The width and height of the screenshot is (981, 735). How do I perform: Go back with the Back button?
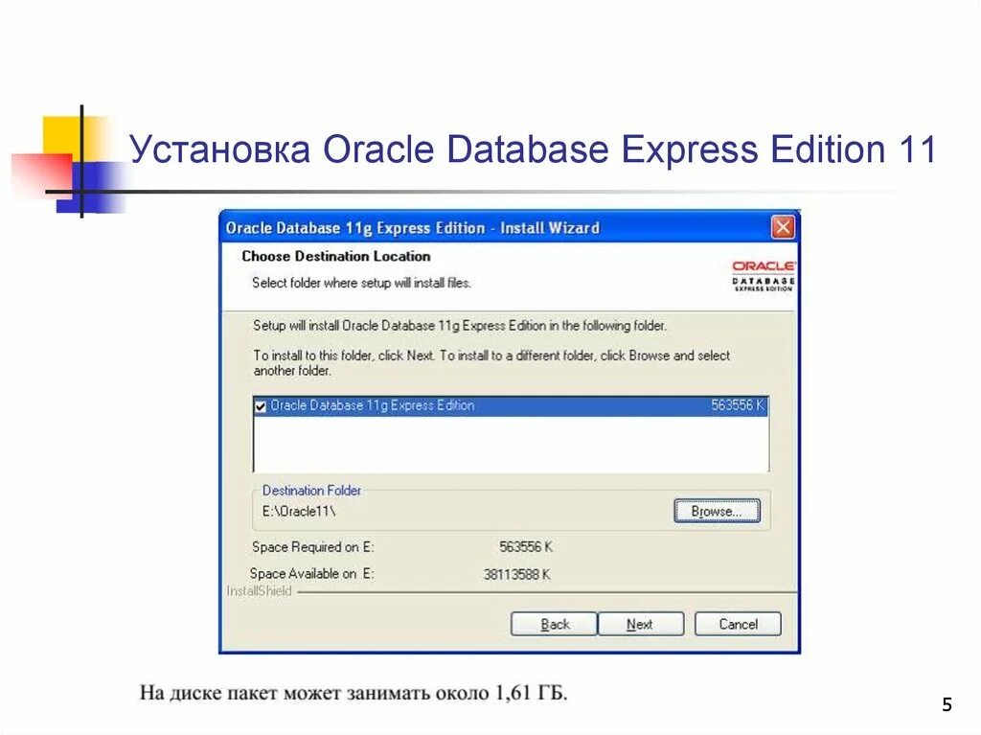point(555,624)
